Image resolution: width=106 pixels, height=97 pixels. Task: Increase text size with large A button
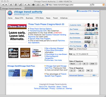point(29,5)
